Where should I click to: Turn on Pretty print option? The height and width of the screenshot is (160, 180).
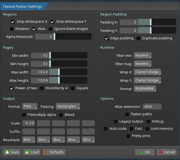(128, 136)
